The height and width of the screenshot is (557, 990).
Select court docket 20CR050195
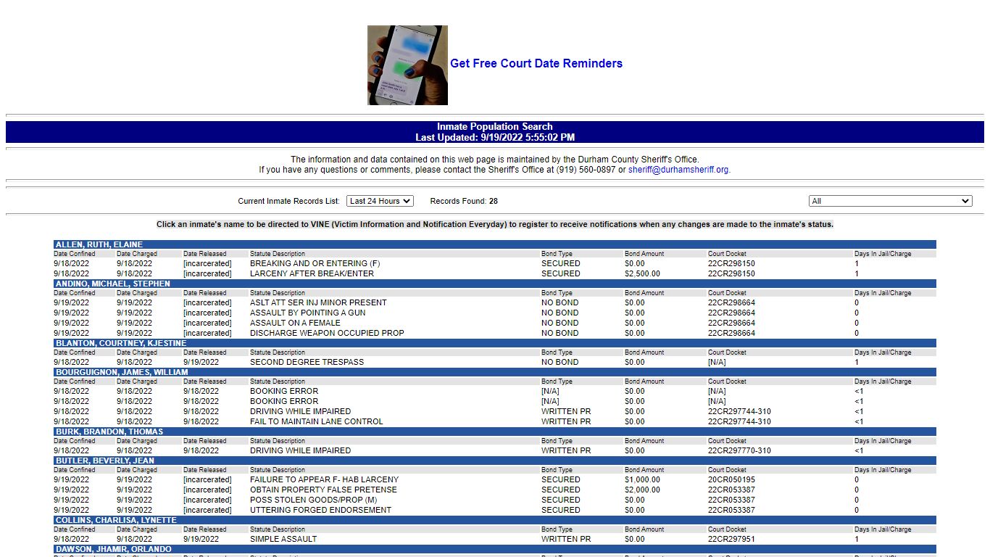click(x=731, y=479)
